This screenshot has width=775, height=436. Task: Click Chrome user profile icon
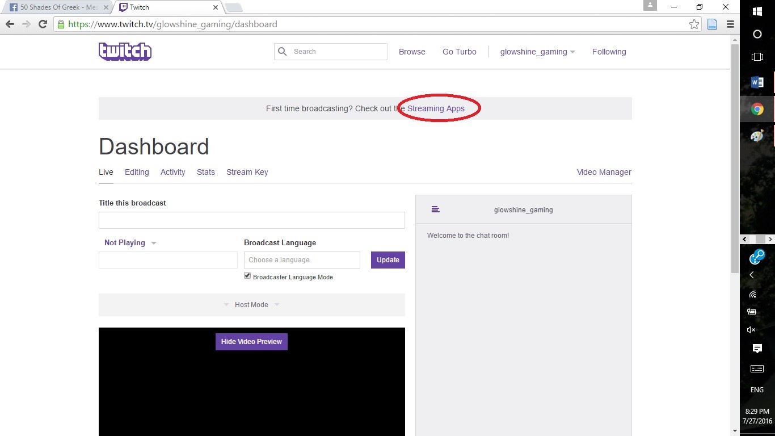(650, 5)
